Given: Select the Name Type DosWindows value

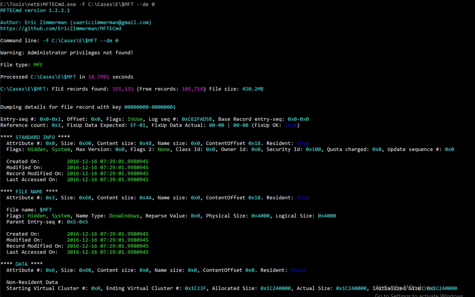Looking at the screenshot, I should (125, 216).
